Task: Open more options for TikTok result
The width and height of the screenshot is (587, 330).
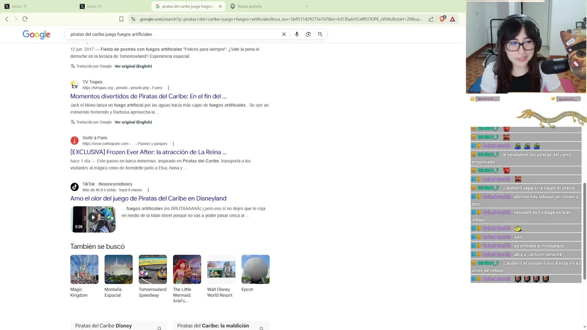Action: 148,190
